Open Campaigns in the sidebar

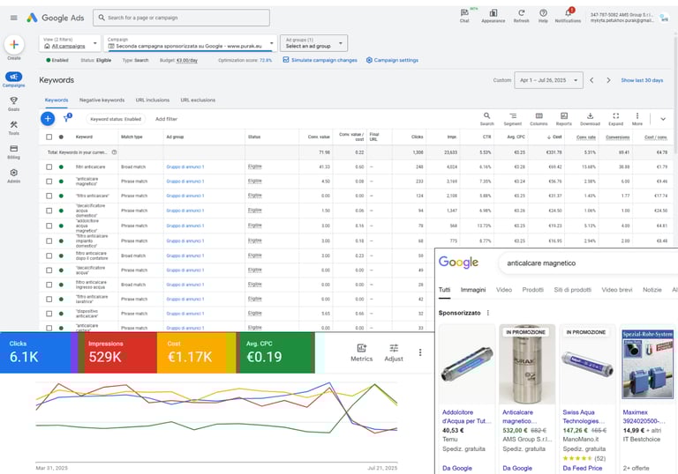(x=14, y=79)
